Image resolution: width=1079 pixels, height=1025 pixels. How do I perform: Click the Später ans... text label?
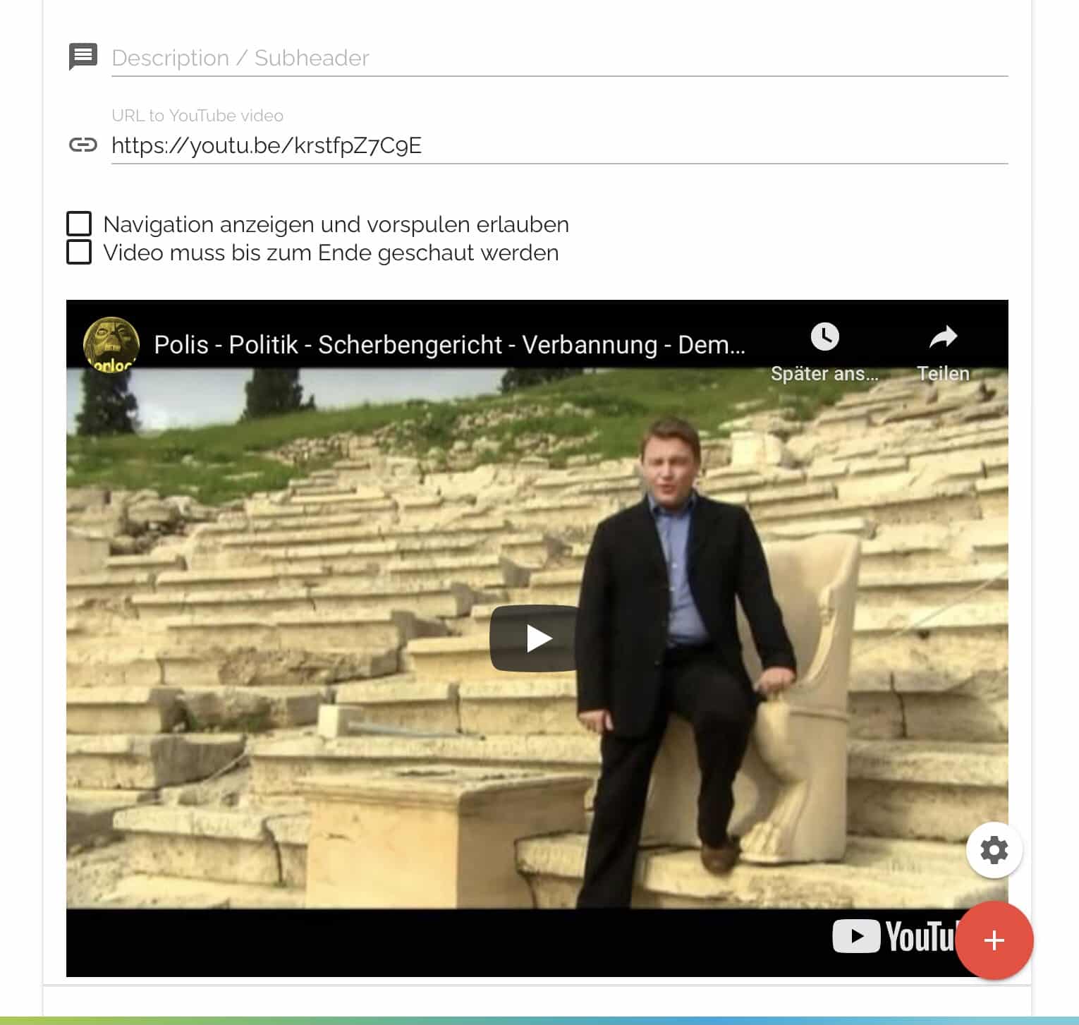824,373
